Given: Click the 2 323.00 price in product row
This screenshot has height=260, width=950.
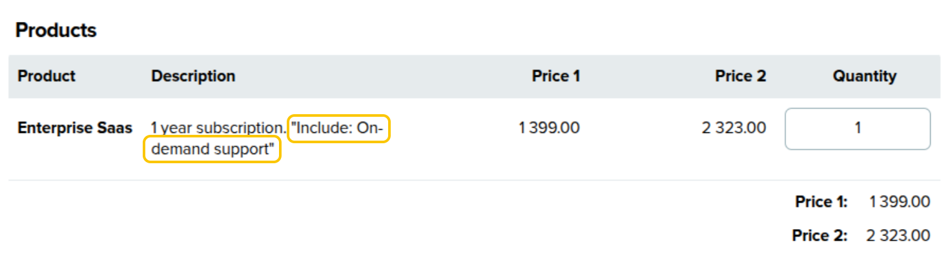Looking at the screenshot, I should click(734, 128).
